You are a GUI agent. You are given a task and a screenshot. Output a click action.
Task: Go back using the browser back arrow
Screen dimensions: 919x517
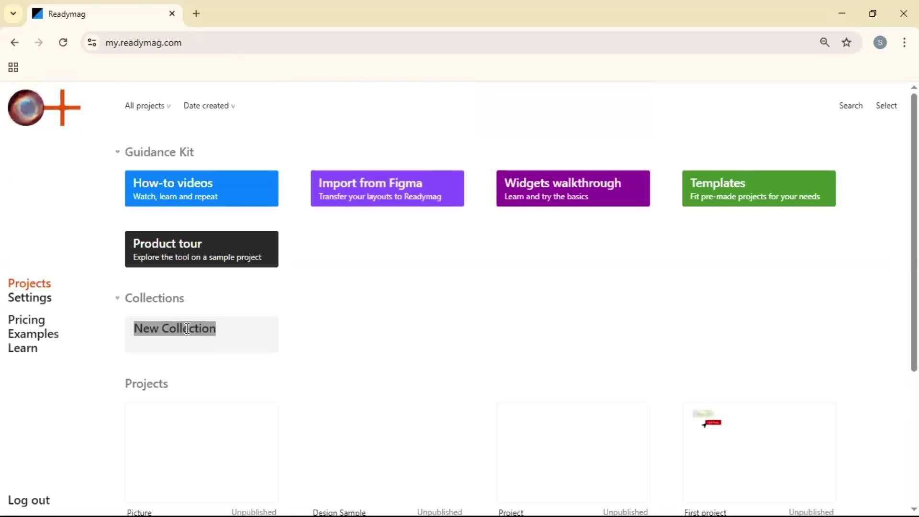[15, 43]
